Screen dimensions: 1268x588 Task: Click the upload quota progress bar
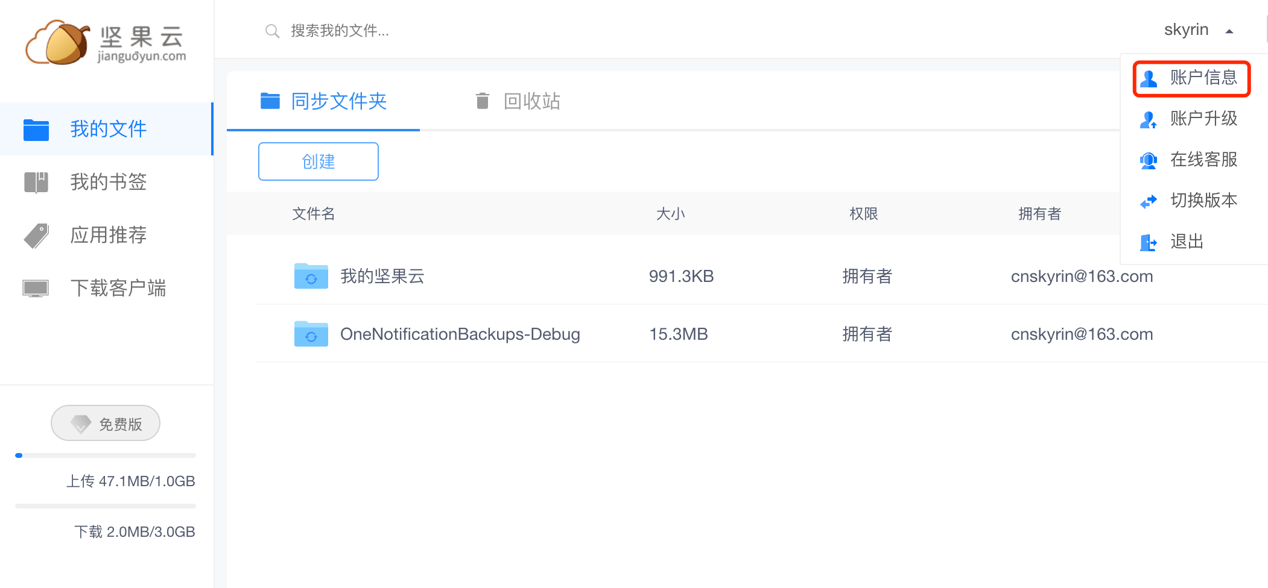coord(106,455)
